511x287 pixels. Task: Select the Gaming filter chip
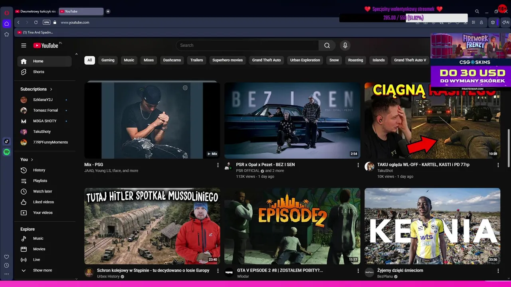tap(108, 60)
